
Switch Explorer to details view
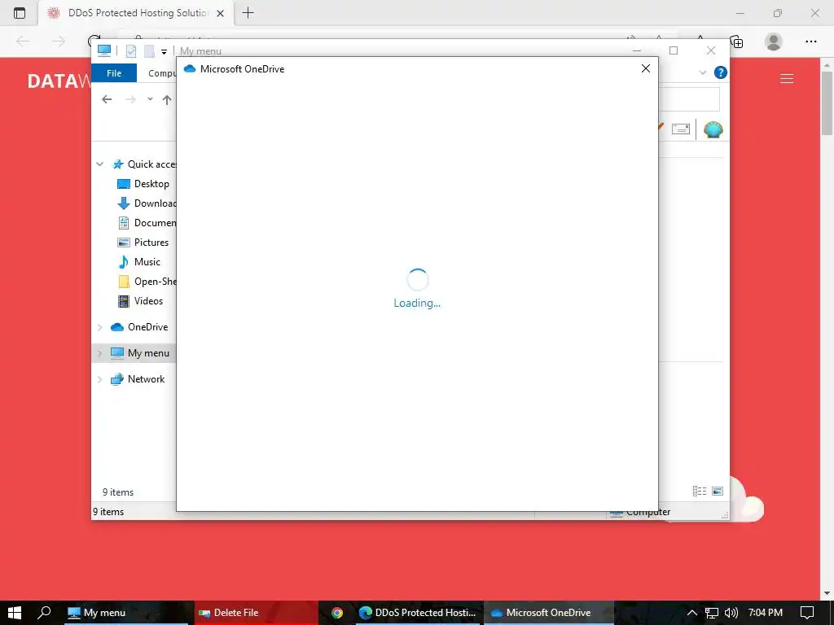[x=700, y=491]
